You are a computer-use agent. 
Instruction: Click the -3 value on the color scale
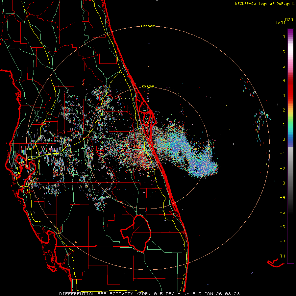coord(283,183)
